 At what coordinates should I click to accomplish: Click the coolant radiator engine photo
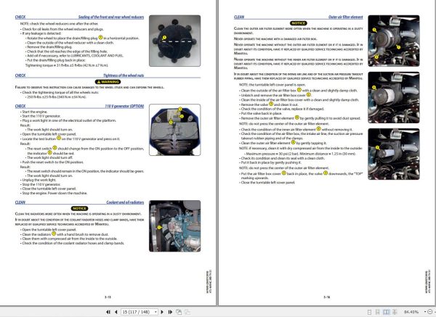[x=174, y=226]
